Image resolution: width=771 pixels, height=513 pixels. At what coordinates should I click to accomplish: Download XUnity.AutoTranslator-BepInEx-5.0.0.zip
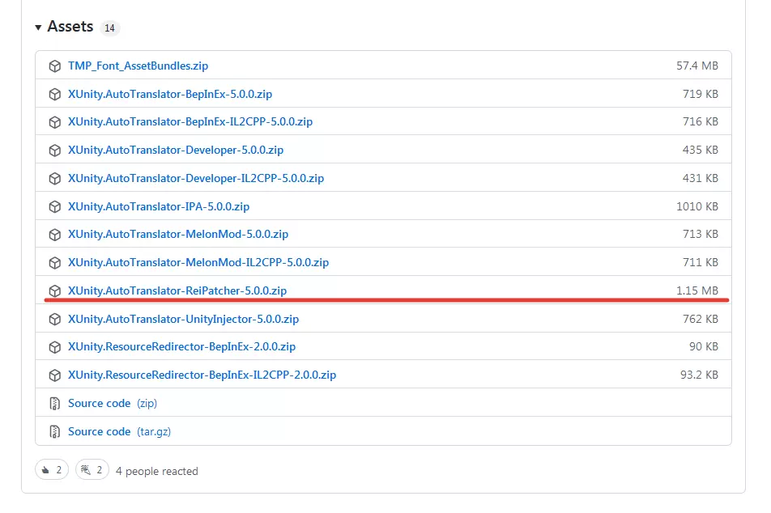click(169, 94)
